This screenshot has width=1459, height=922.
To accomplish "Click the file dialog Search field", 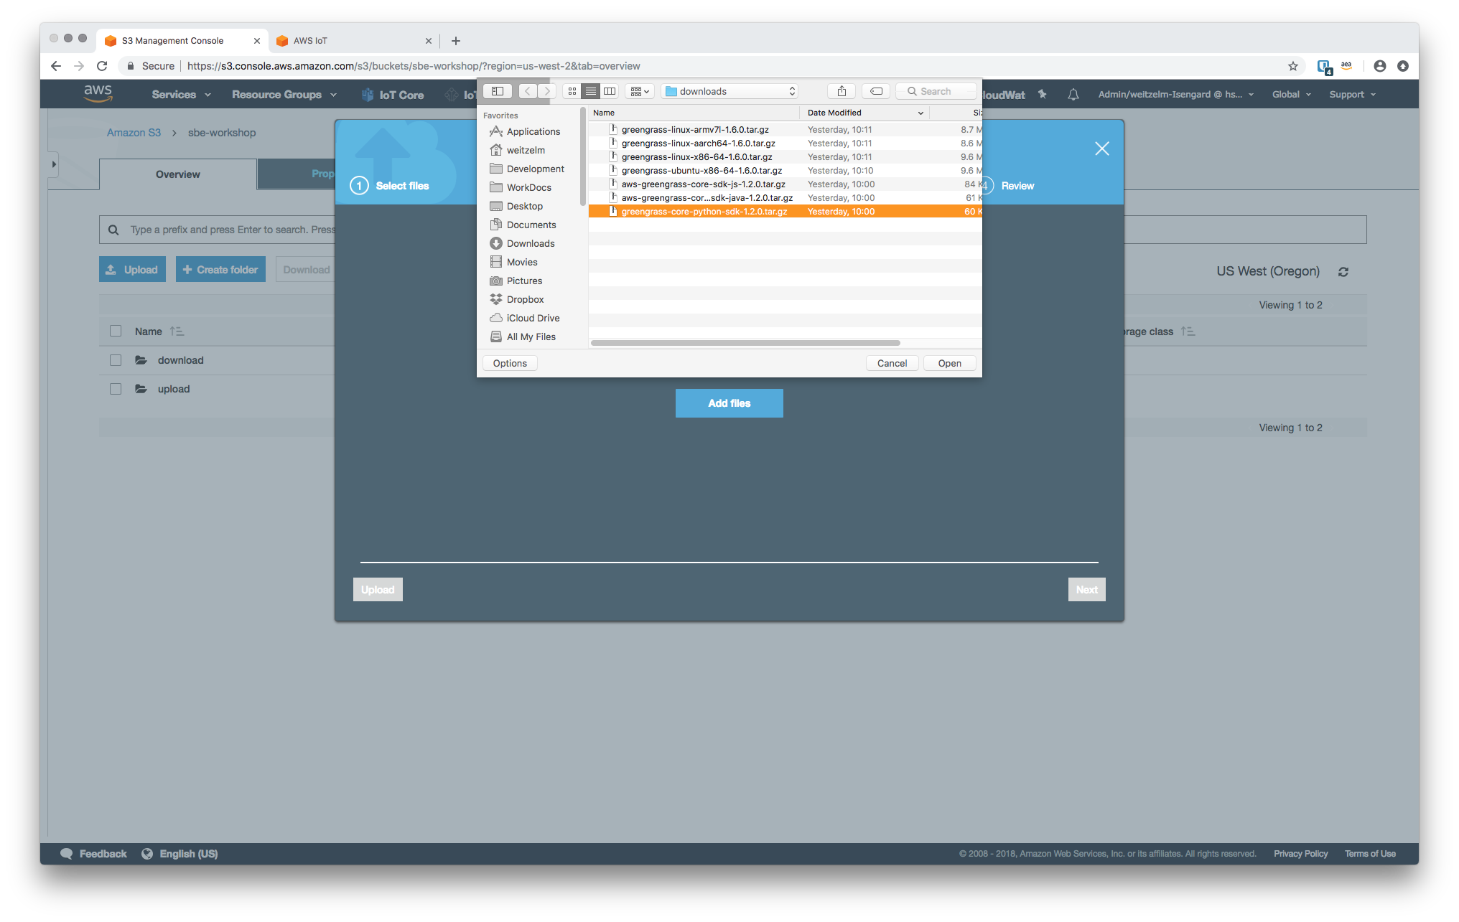I will (x=936, y=91).
